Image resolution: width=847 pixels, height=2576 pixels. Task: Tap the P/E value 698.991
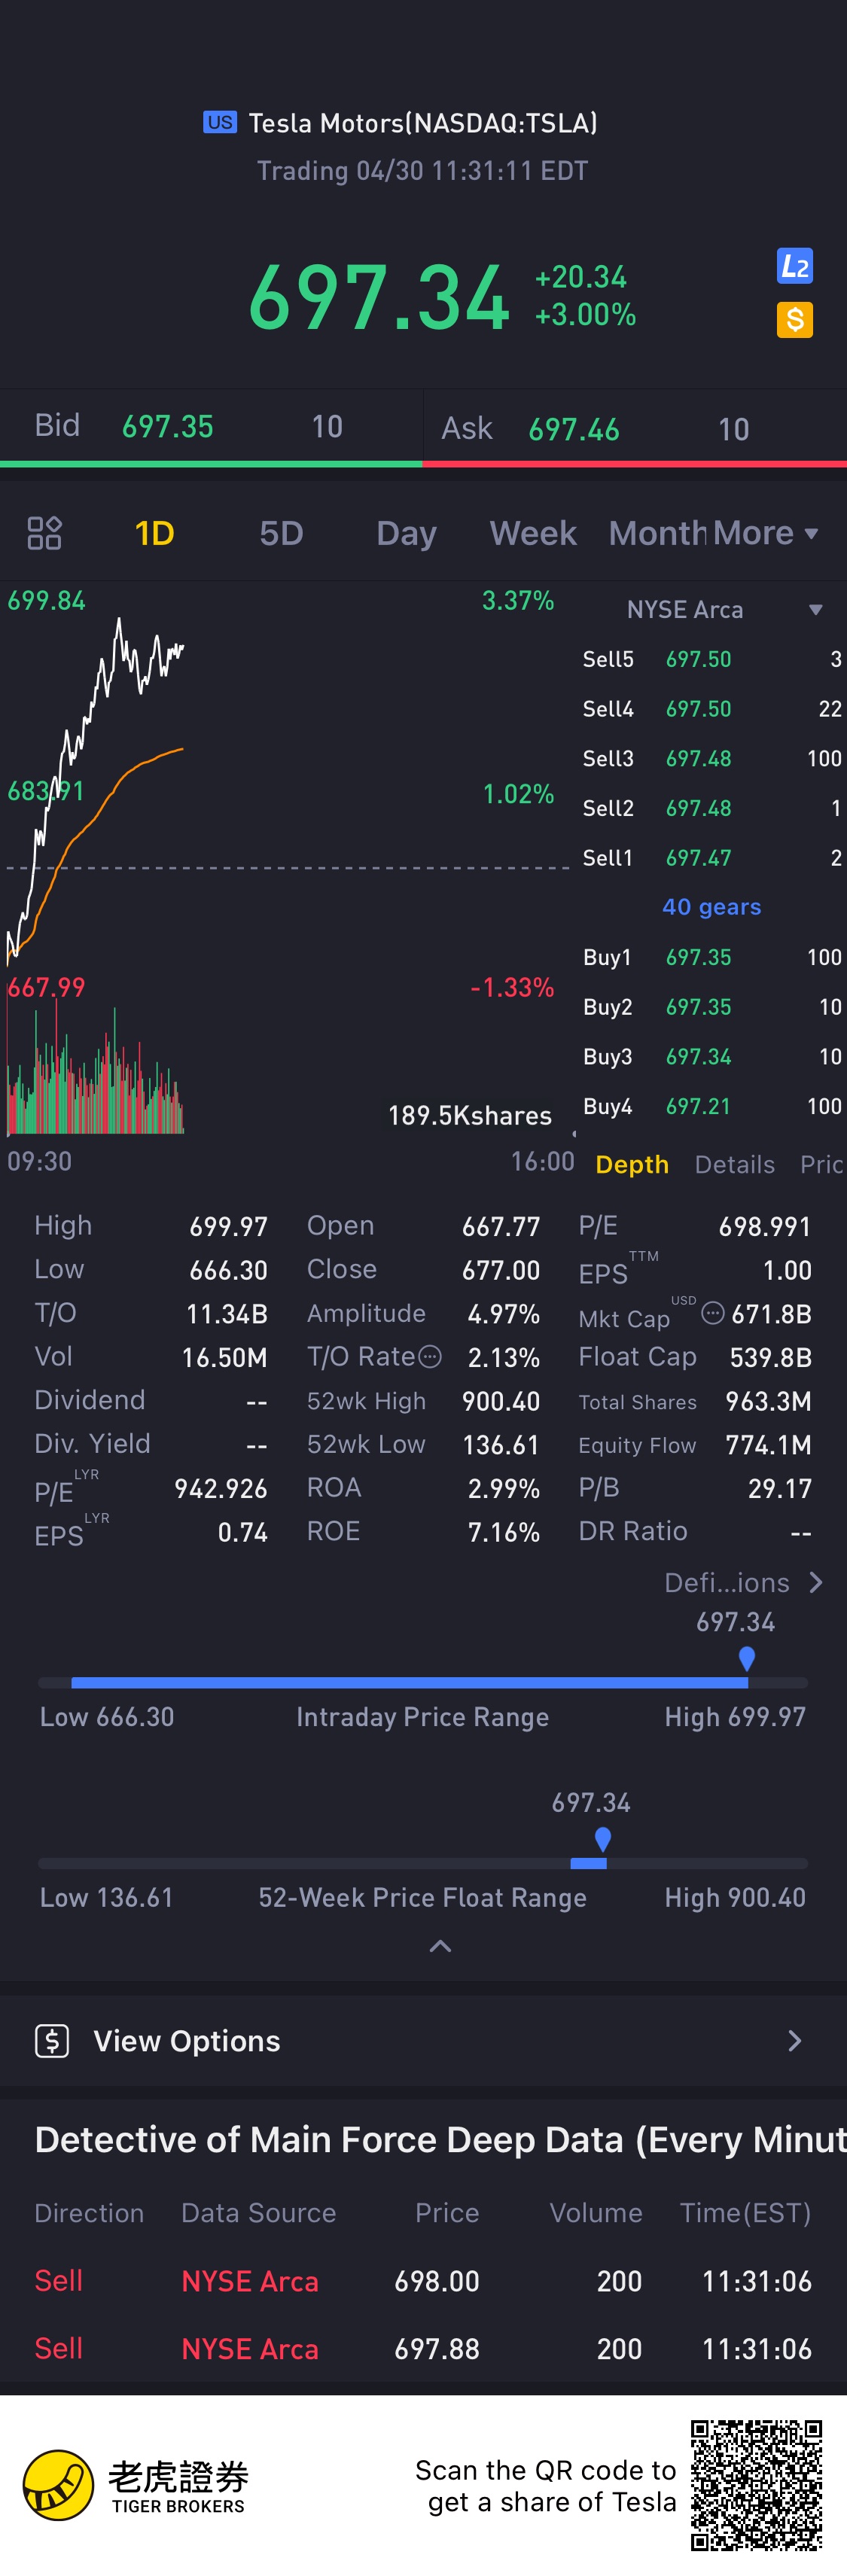[765, 1227]
